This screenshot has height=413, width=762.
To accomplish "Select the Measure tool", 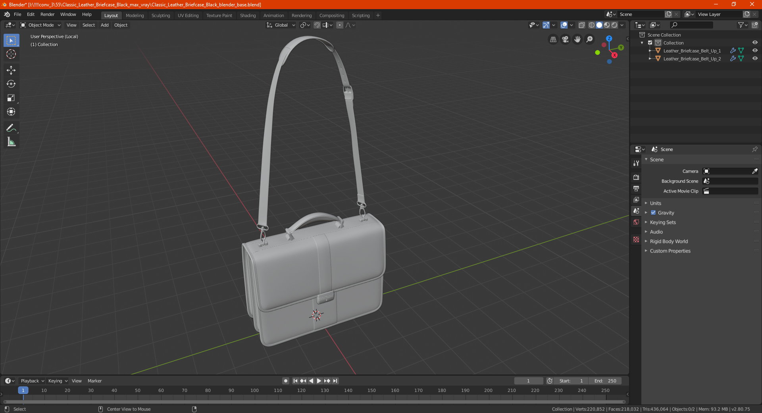I will (11, 142).
